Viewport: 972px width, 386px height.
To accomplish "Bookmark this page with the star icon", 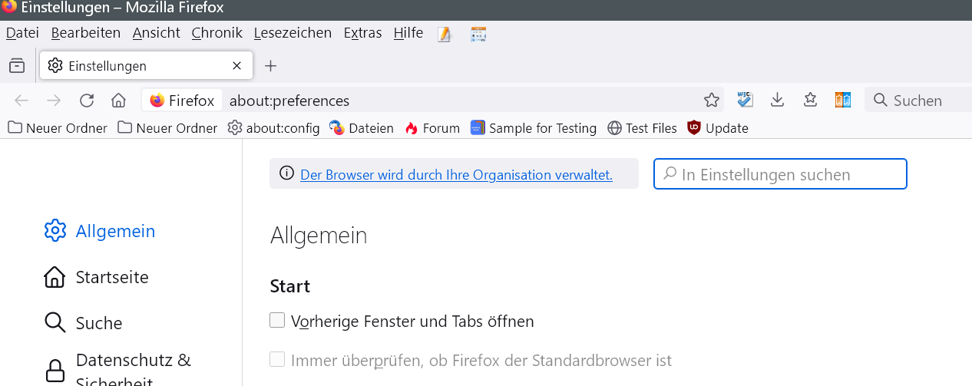I will click(712, 101).
